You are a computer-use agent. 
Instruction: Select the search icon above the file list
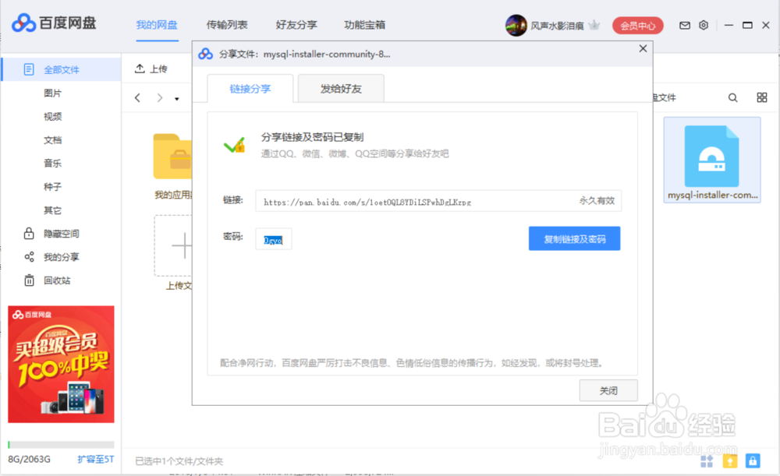coord(732,97)
